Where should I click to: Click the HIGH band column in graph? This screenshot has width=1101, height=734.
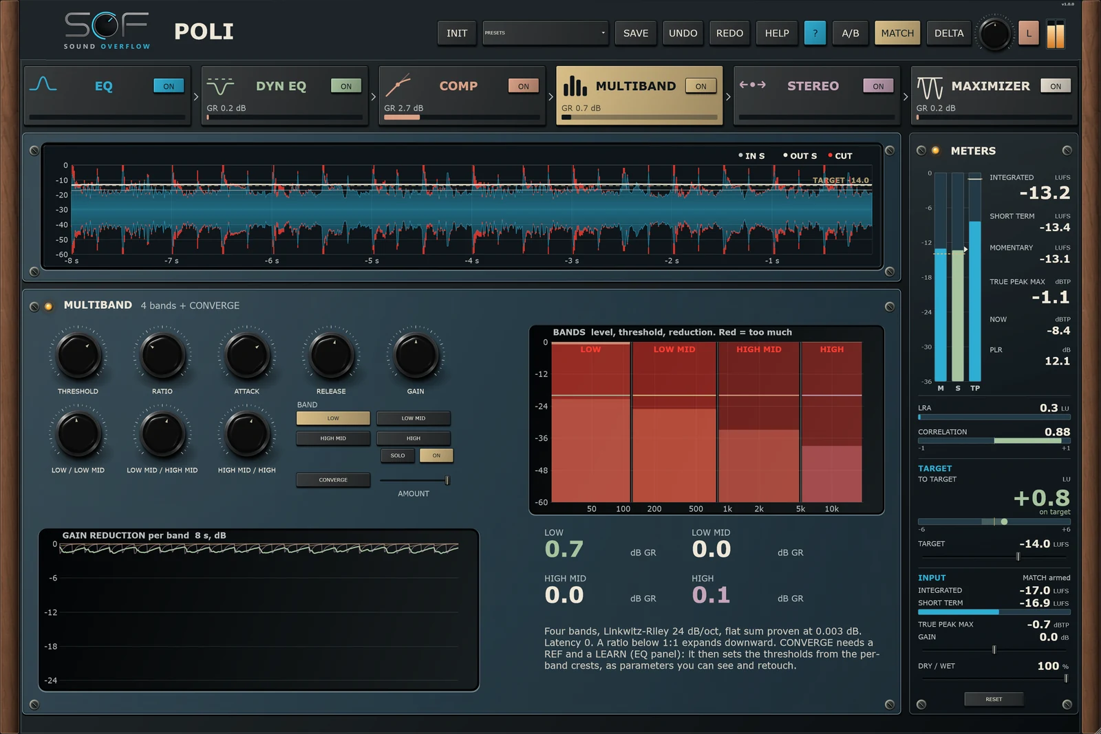[832, 422]
